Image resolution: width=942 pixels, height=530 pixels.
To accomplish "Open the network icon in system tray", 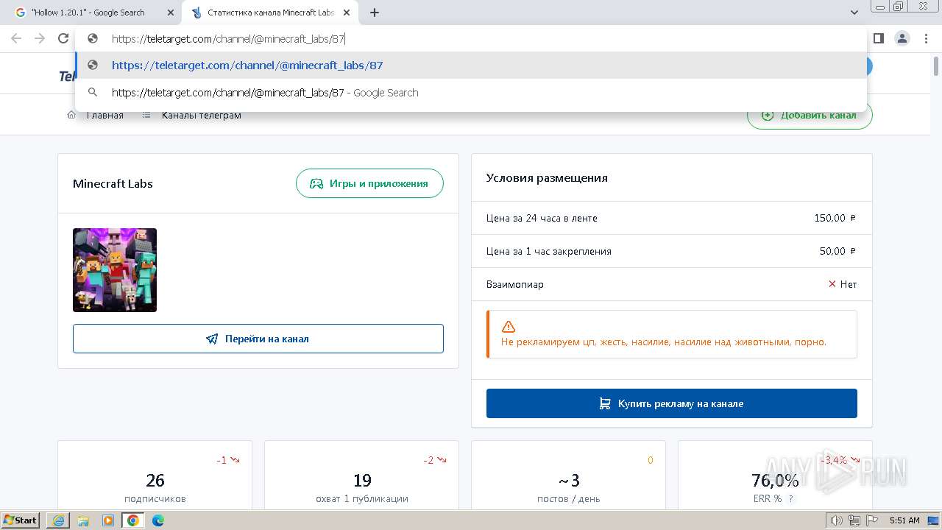I will [x=854, y=520].
